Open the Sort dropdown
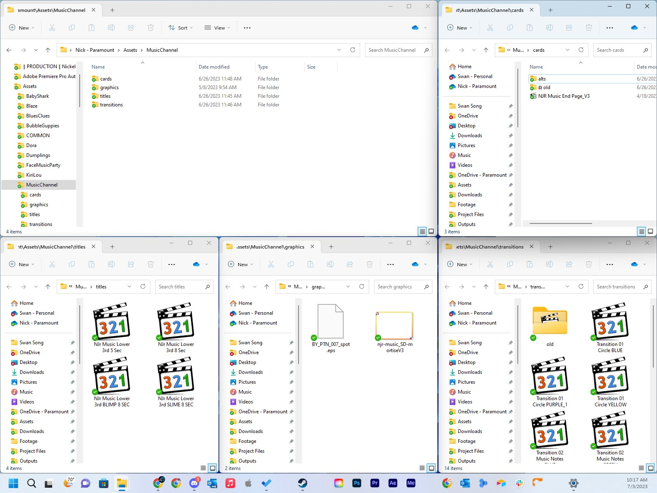Viewport: 657px width, 493px height. [x=181, y=28]
